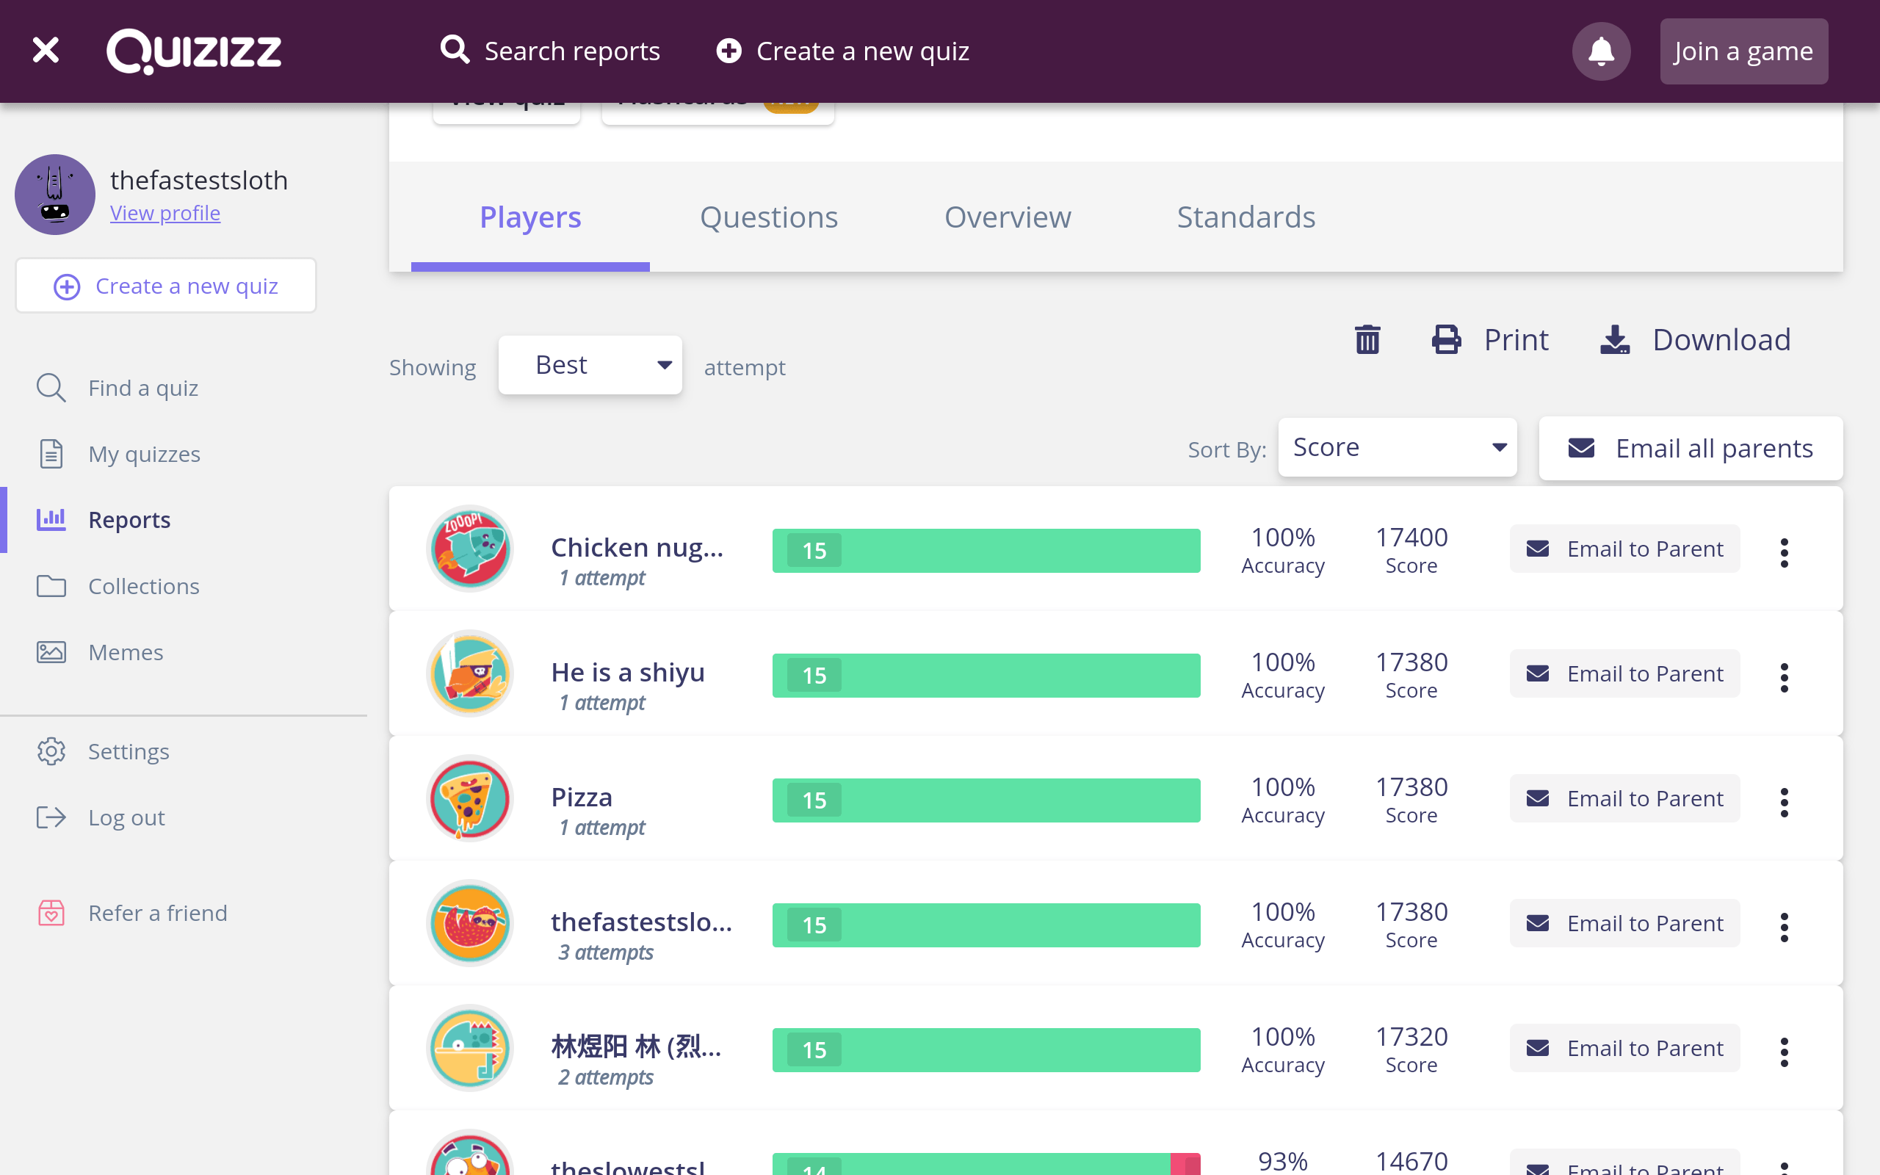
Task: Click the search magnifier icon for reports
Action: [453, 50]
